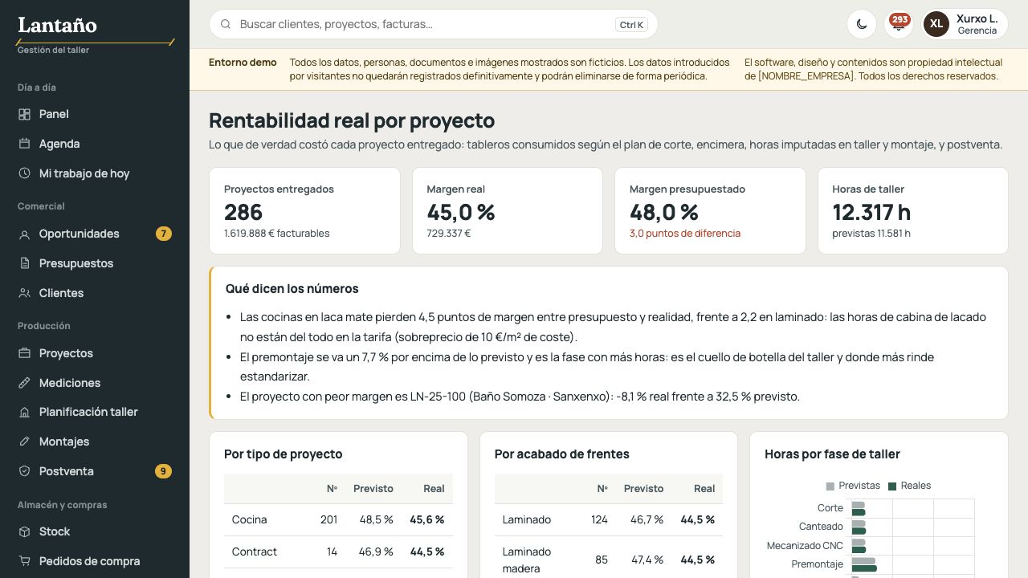Toggle dark mode with the moon button
Viewport: 1028px width, 578px height.
point(862,24)
